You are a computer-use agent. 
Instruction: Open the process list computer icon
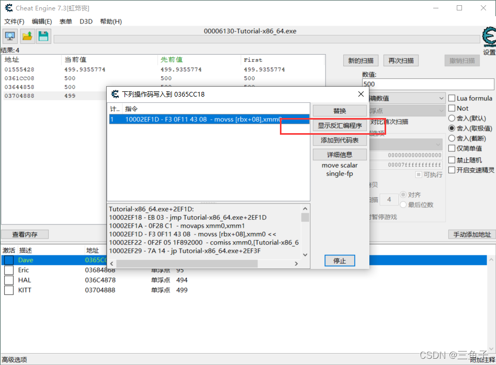pyautogui.click(x=10, y=37)
